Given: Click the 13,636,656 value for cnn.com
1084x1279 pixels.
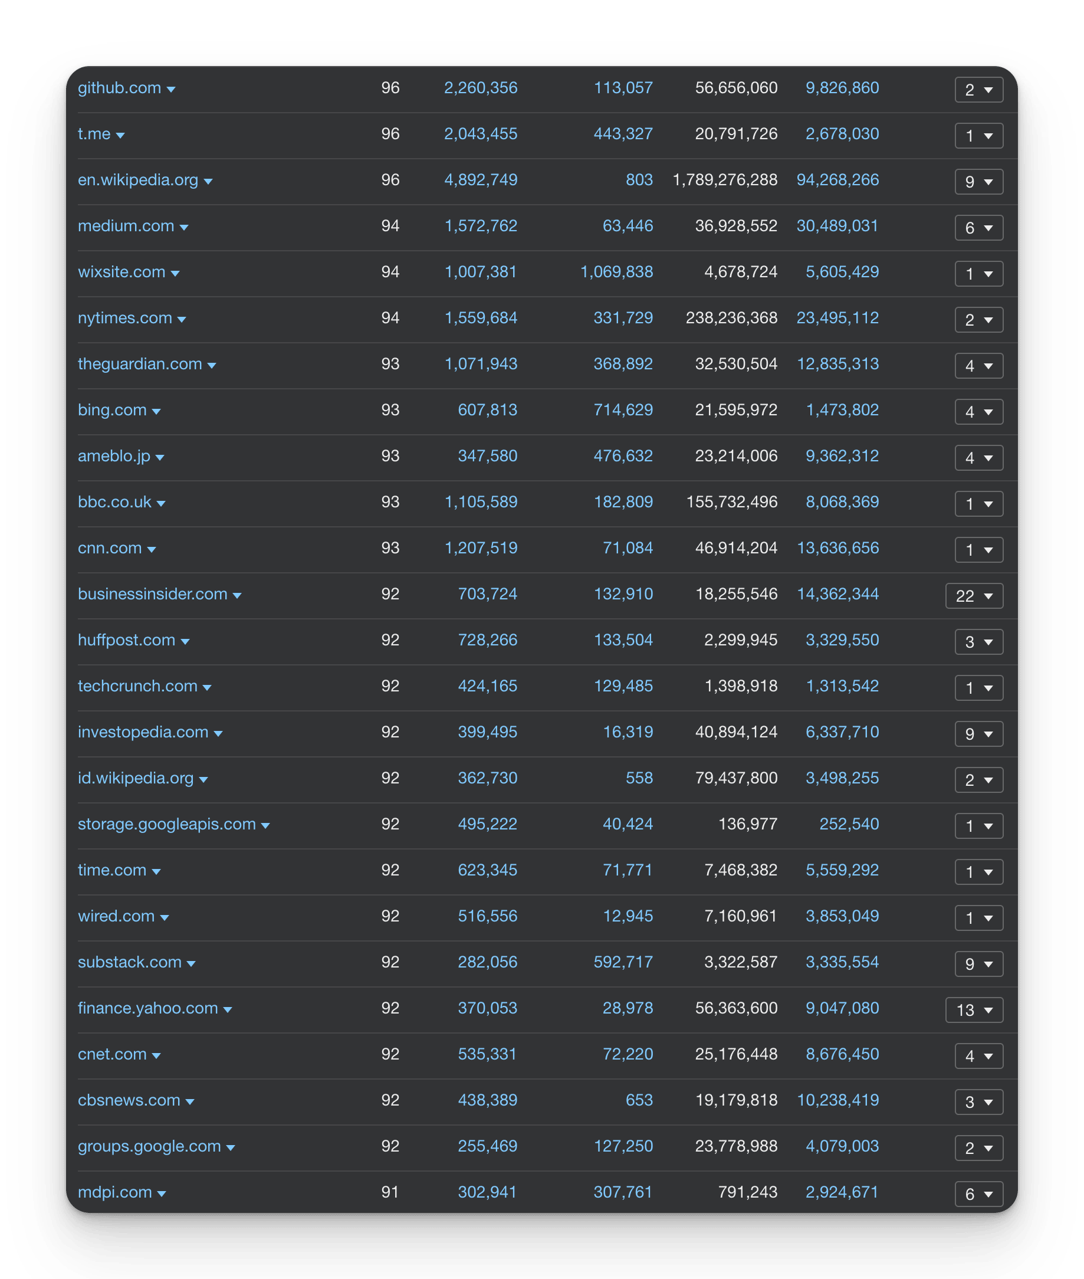Looking at the screenshot, I should (837, 548).
